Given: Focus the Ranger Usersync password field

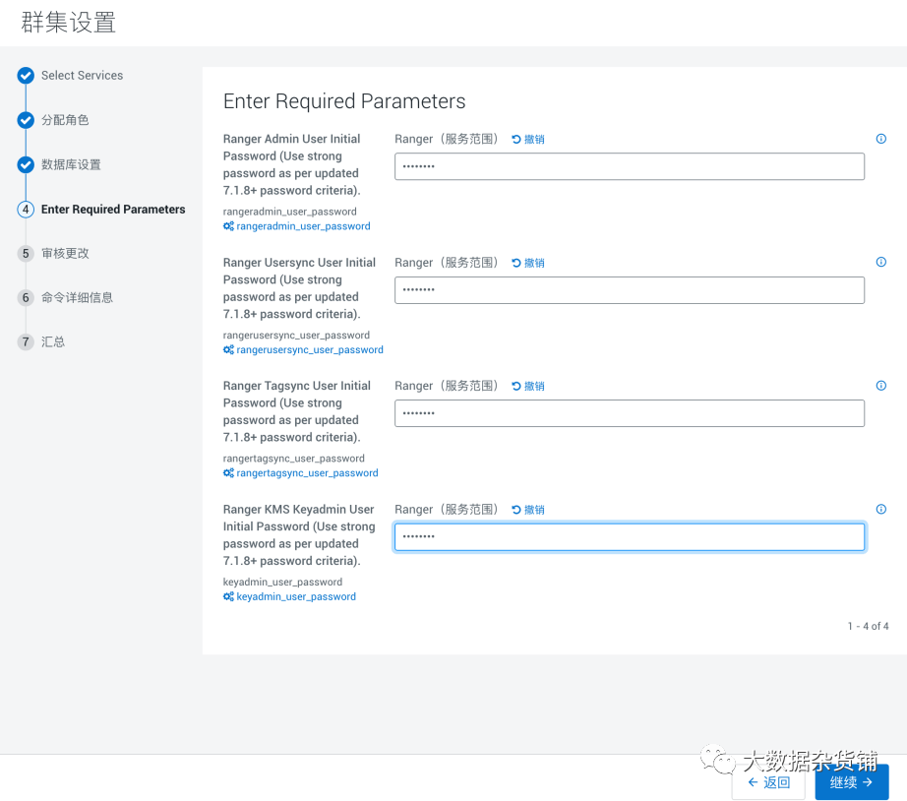Looking at the screenshot, I should click(630, 290).
